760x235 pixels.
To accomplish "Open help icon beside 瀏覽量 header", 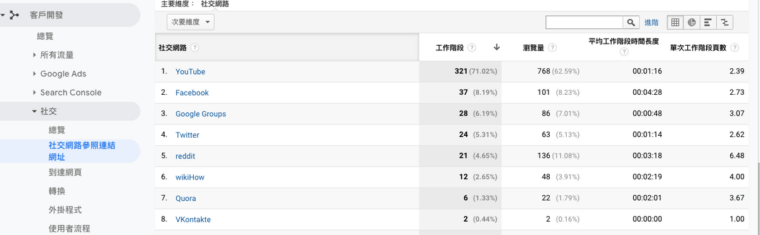I will coord(553,47).
